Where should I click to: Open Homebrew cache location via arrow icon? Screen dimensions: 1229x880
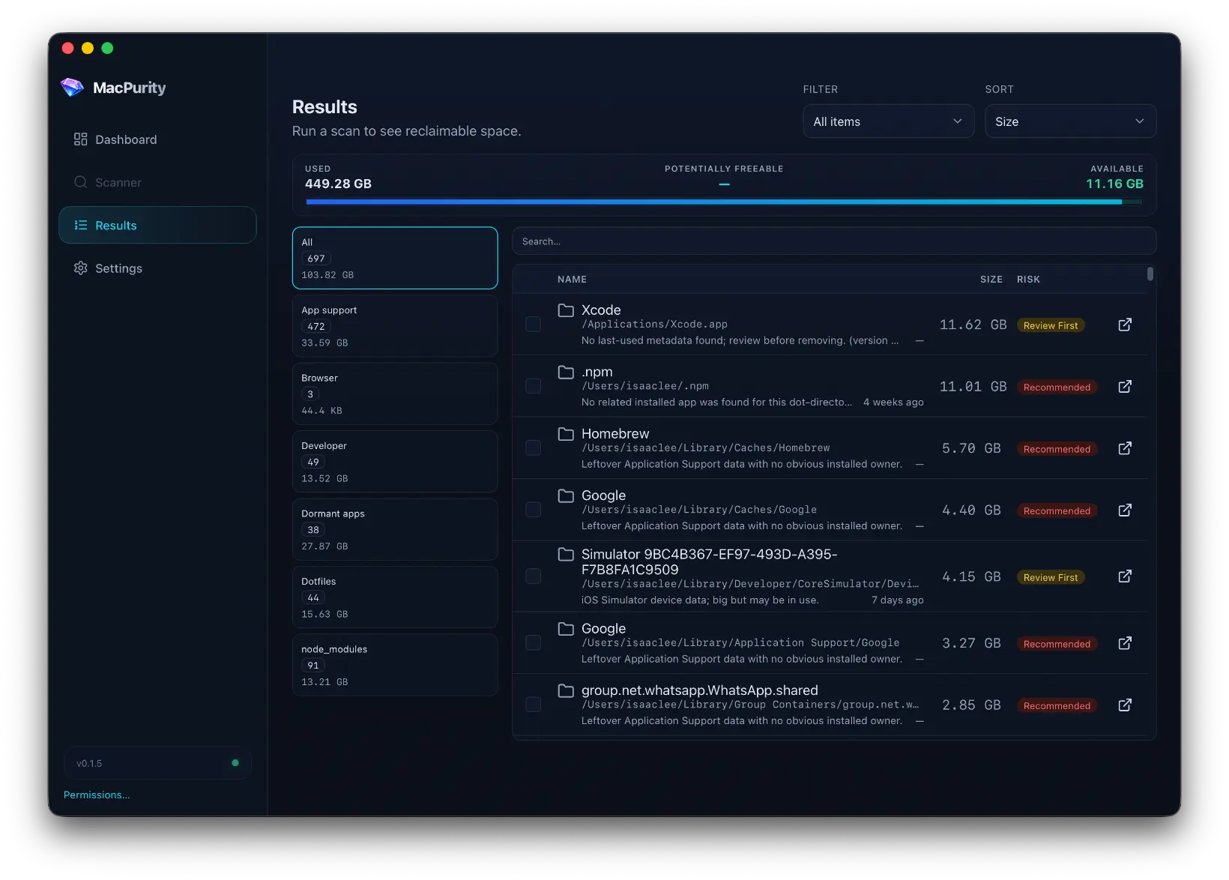click(1125, 448)
